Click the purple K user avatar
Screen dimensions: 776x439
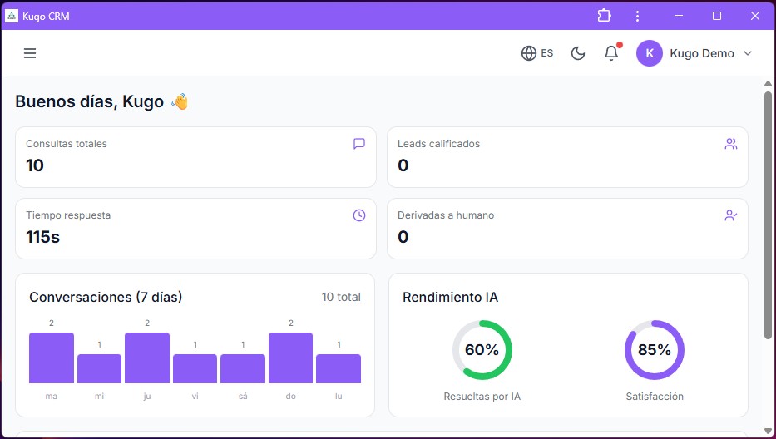[650, 53]
